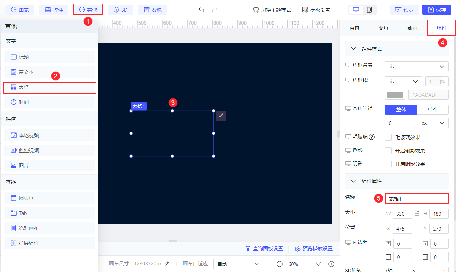Click the 表格1 label on canvas
Viewport: 456px width, 272px height.
coord(139,106)
